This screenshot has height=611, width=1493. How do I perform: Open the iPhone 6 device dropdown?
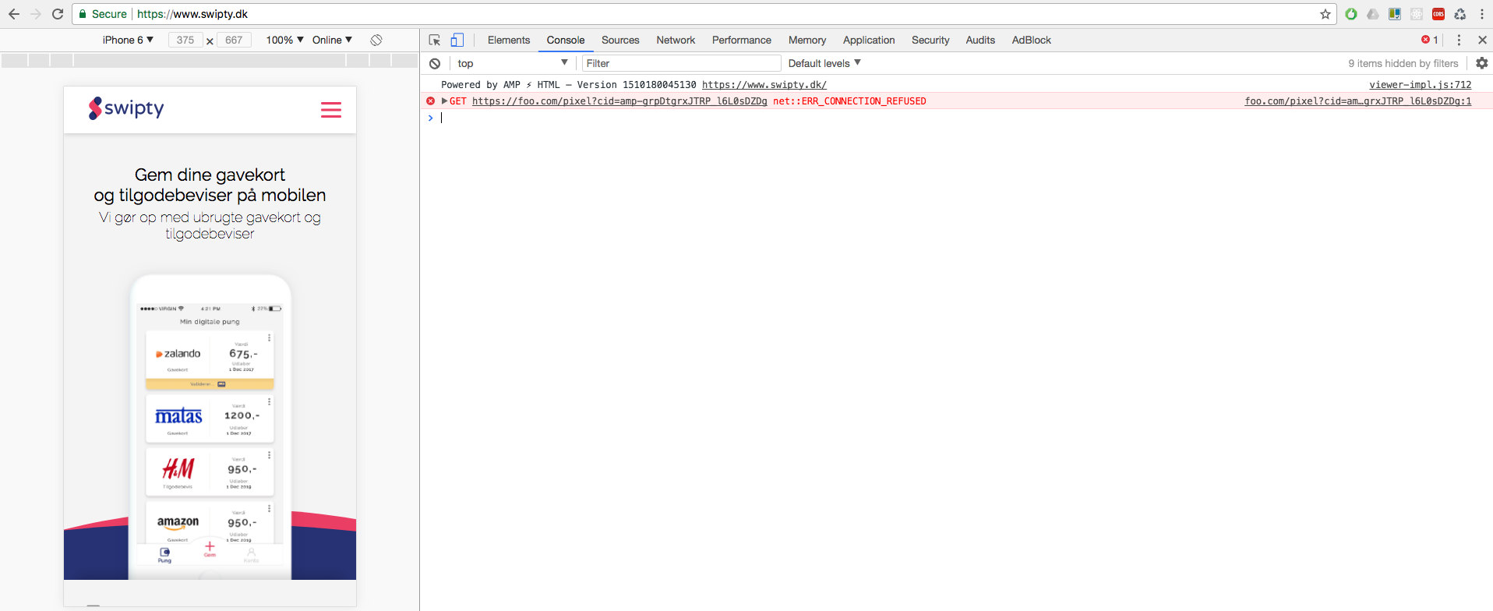pos(128,40)
